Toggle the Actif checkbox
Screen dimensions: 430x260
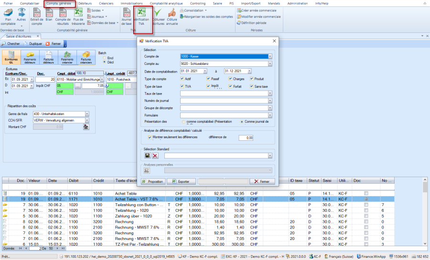pos(182,79)
